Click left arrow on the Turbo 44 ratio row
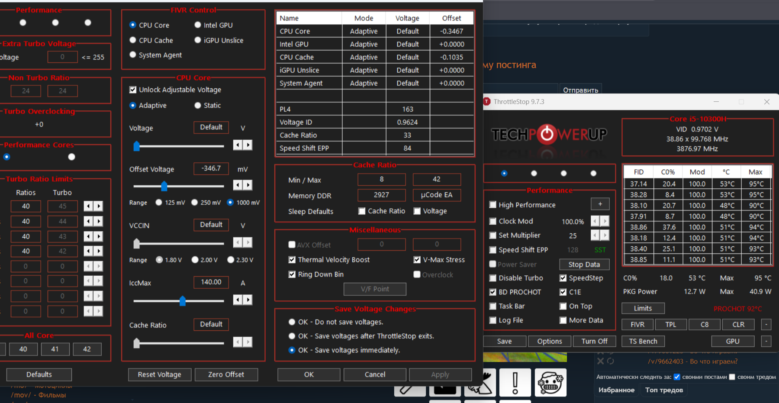Screen dimensions: 779x403 click(x=88, y=221)
